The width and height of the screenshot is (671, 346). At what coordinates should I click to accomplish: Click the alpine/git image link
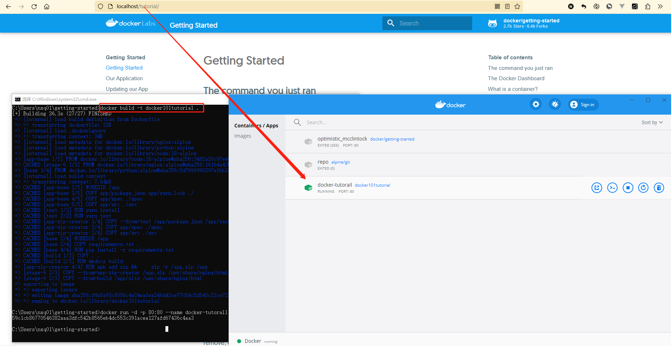pos(340,162)
